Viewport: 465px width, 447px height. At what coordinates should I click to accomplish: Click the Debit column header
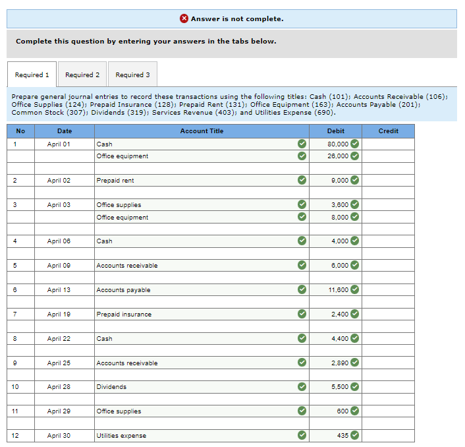click(335, 131)
